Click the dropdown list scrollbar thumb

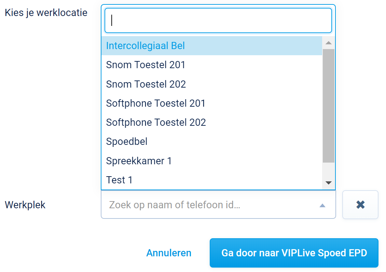[329, 106]
